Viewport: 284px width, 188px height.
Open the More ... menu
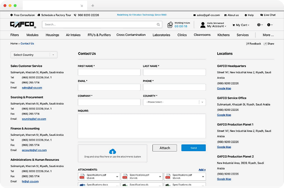click(268, 35)
